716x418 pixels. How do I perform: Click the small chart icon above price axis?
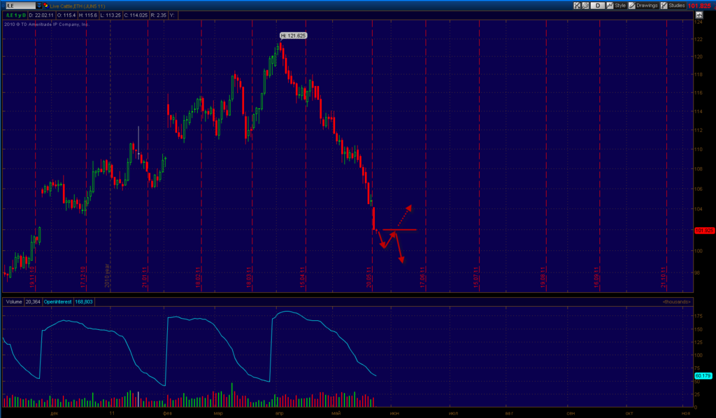(x=699, y=15)
